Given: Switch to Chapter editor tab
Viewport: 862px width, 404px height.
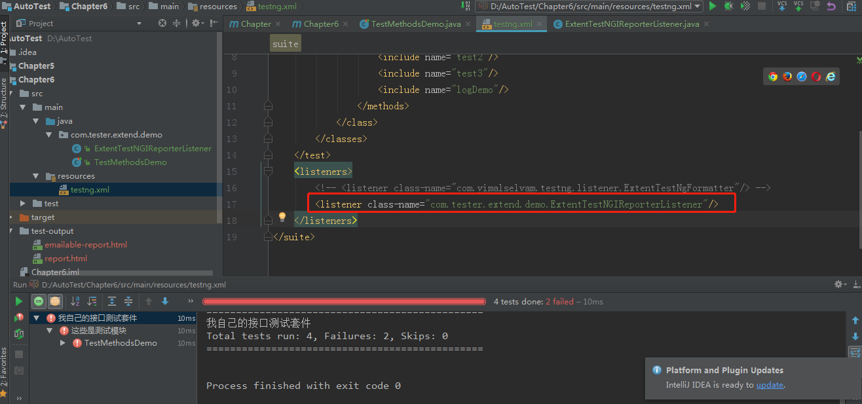Looking at the screenshot, I should pyautogui.click(x=255, y=24).
